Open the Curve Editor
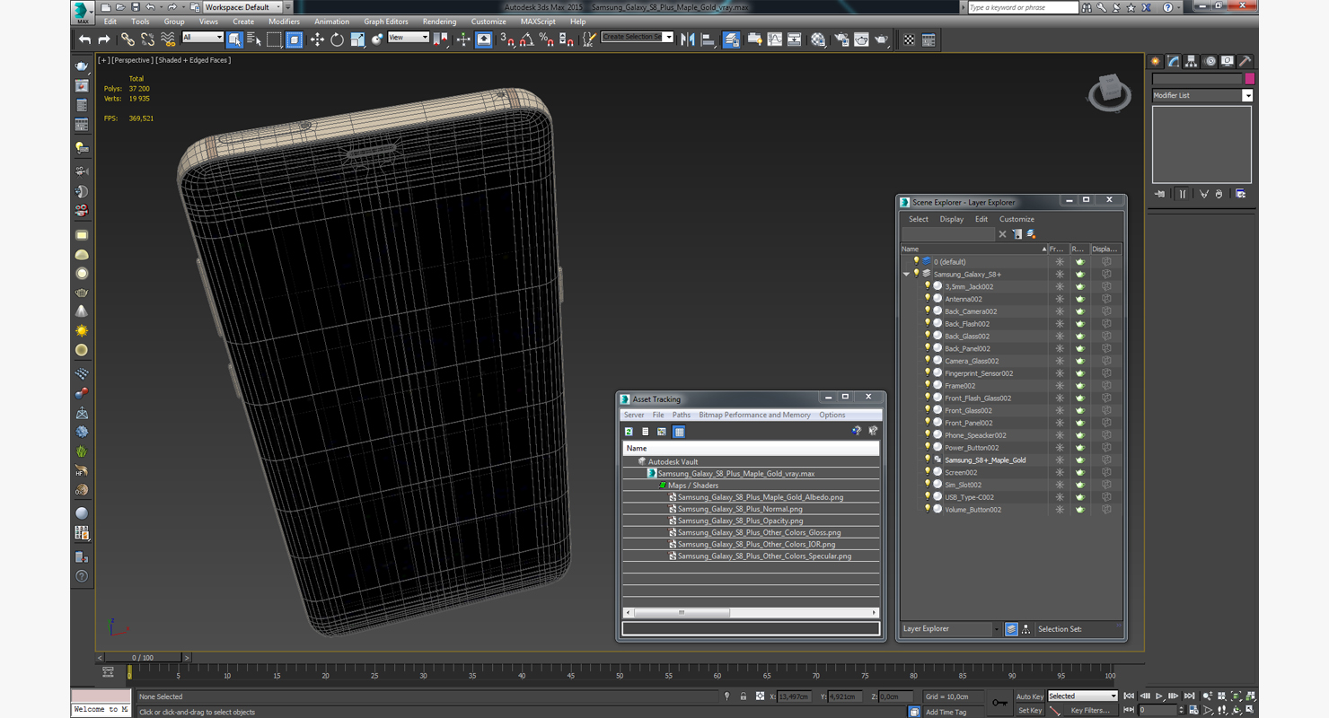 point(774,39)
